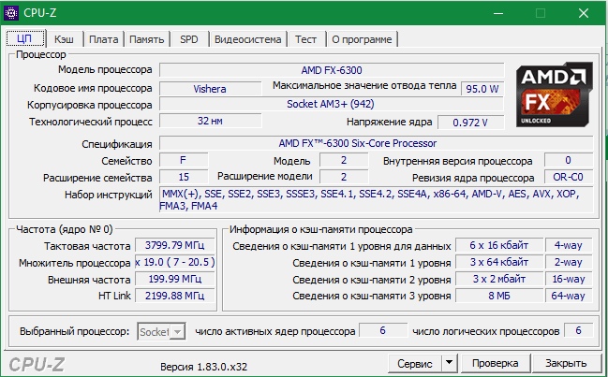Image resolution: width=608 pixels, height=377 pixels.
Task: Click the Сервис button
Action: coord(414,363)
